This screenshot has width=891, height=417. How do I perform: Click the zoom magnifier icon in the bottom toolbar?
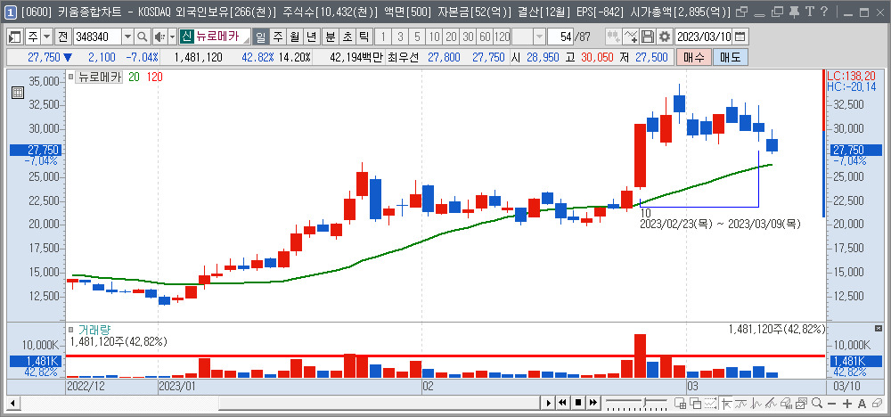pos(816,403)
